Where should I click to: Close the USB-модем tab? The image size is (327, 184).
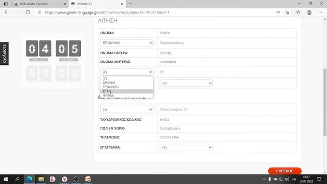pos(65,4)
